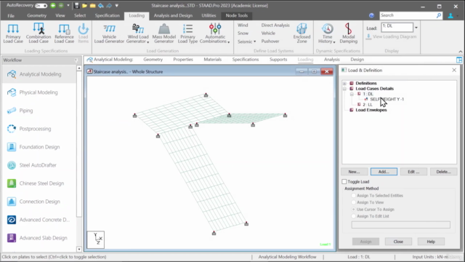Click the Combination Load Case icon
465x262 pixels.
pos(39,33)
